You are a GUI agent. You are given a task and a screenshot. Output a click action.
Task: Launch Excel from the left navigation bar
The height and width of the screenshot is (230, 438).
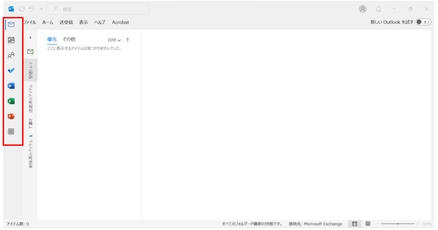(x=11, y=101)
